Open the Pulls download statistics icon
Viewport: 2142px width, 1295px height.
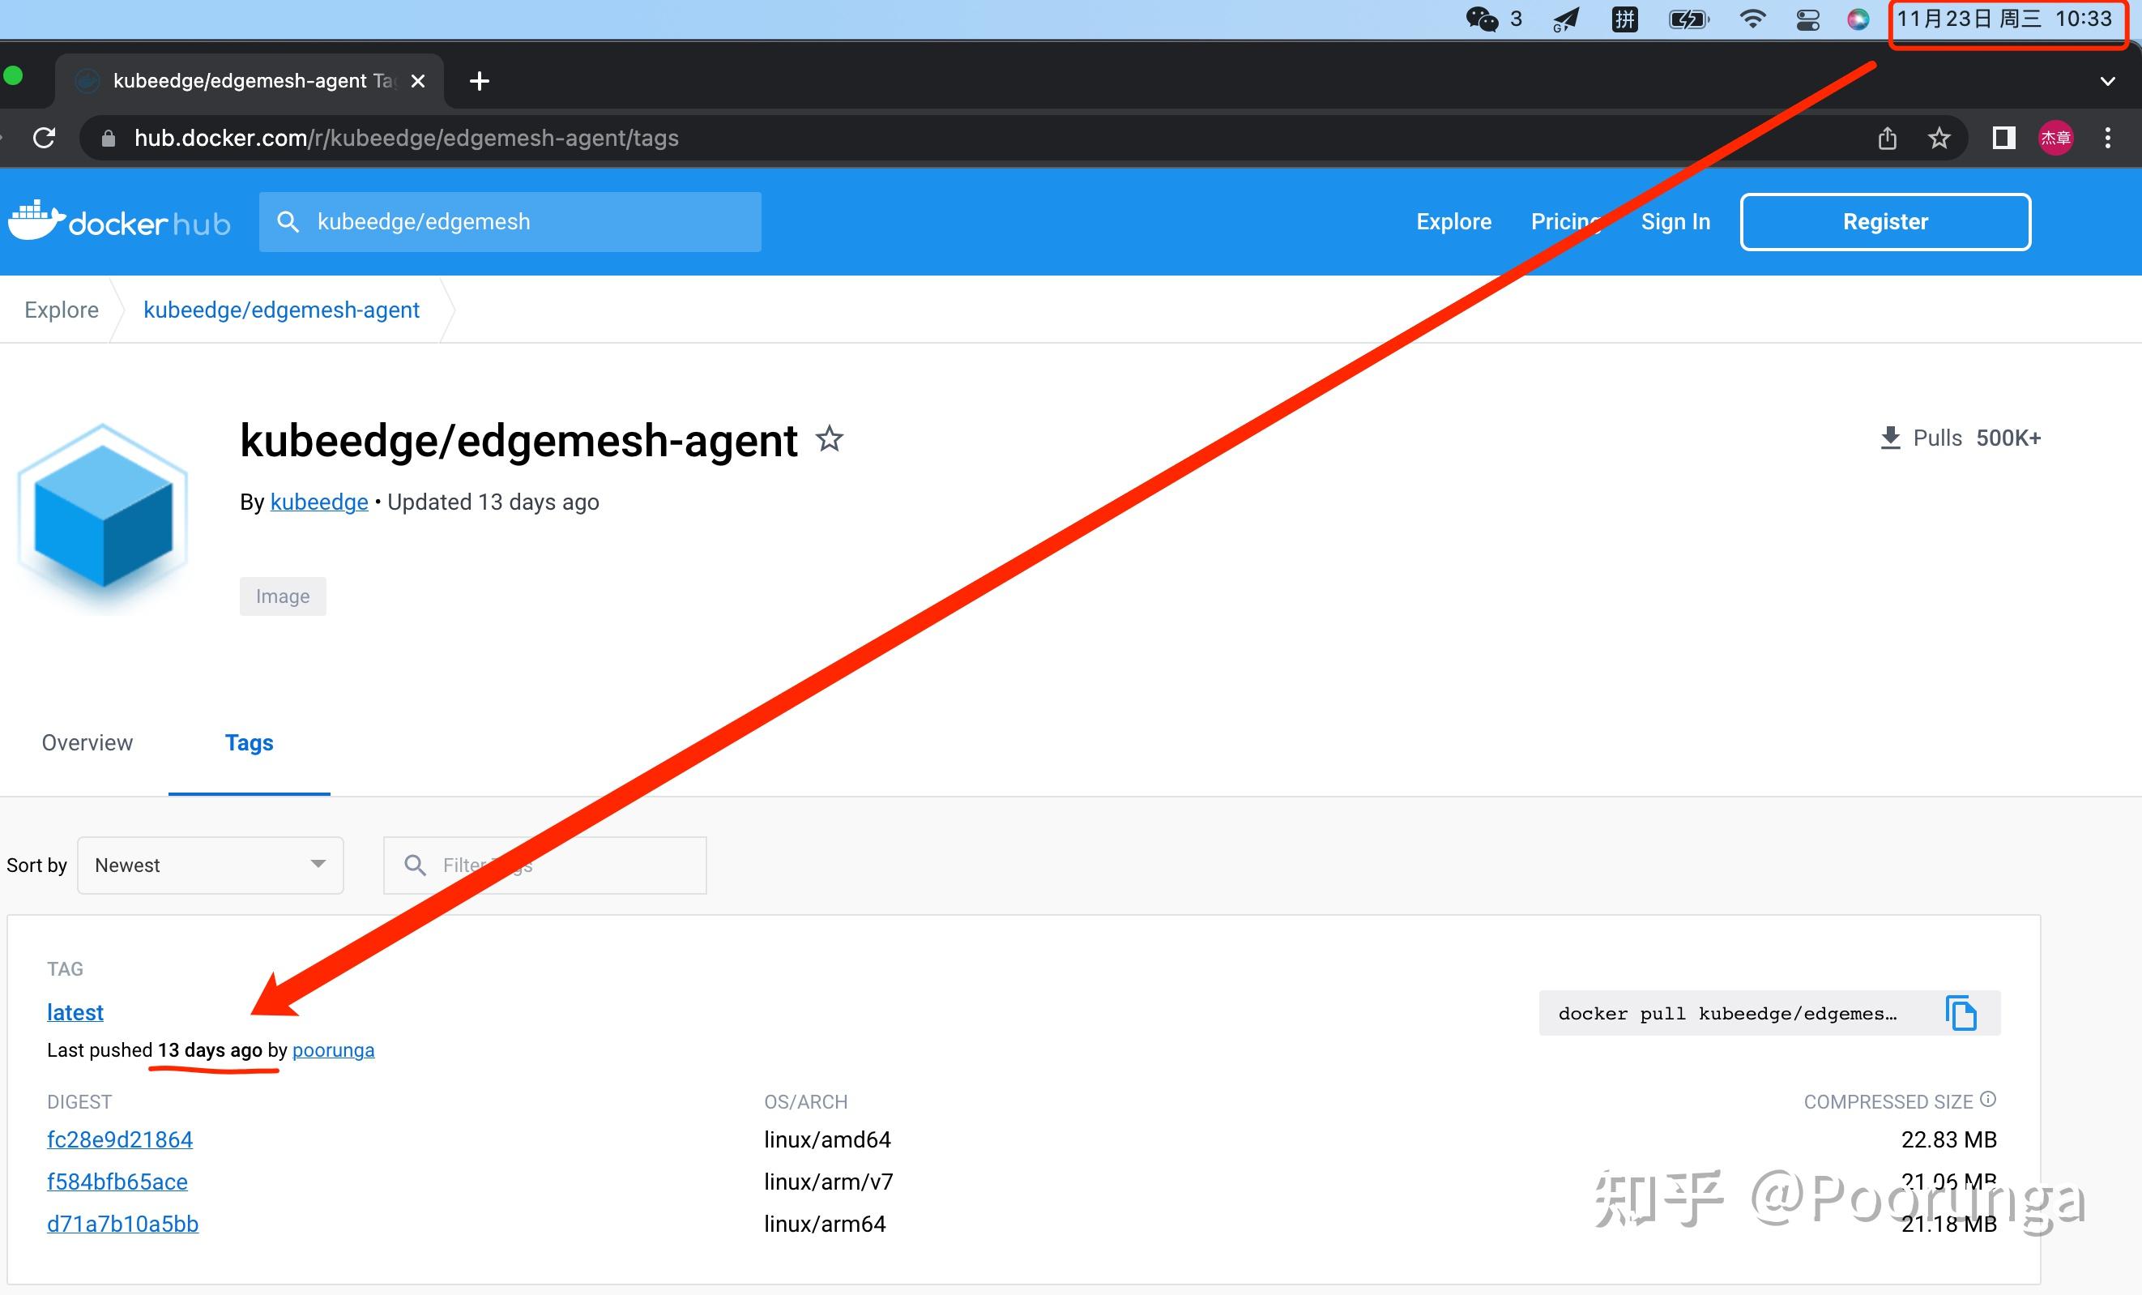coord(1890,438)
